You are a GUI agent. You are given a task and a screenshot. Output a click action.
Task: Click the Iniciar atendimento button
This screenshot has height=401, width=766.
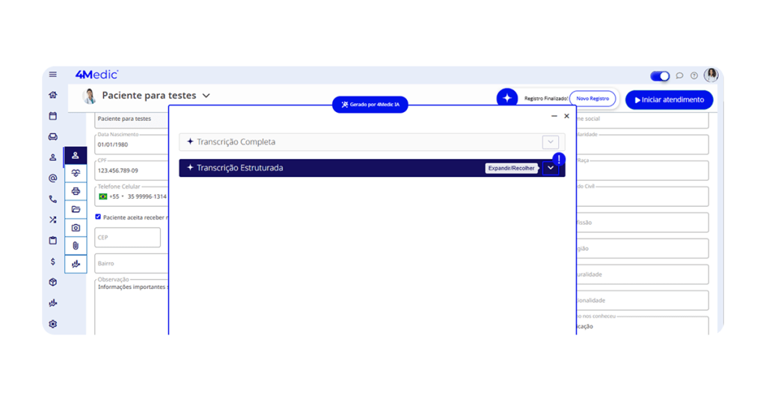pos(670,99)
